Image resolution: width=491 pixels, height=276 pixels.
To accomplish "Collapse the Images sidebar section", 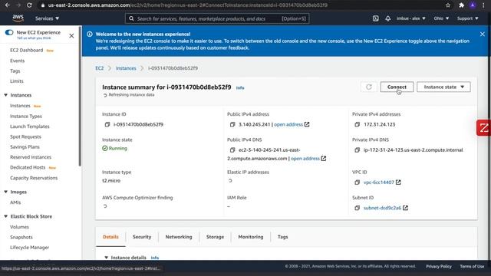I will 5,192.
